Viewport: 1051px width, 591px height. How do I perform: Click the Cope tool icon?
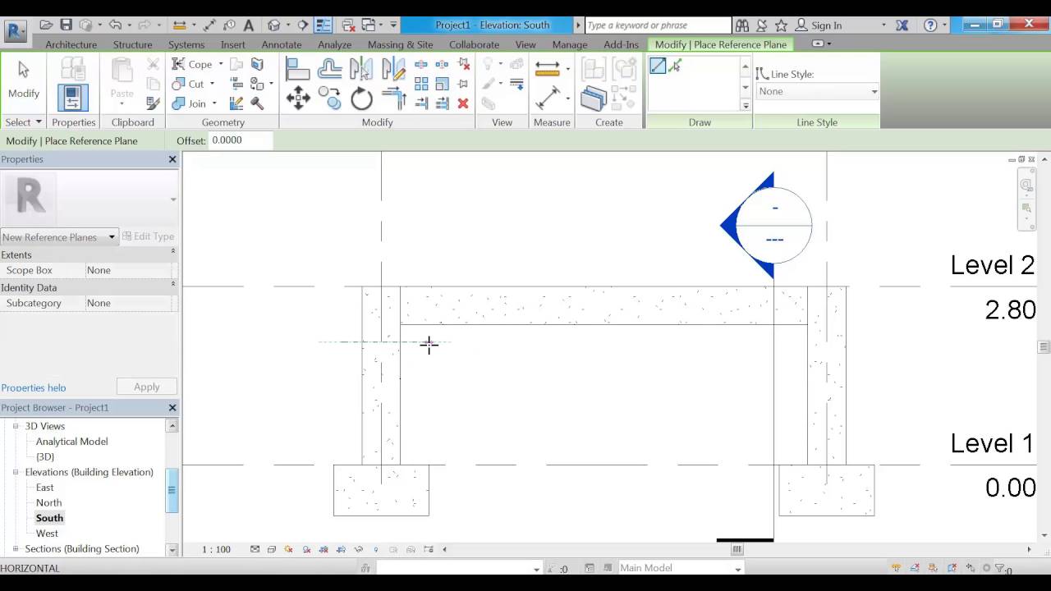point(178,64)
